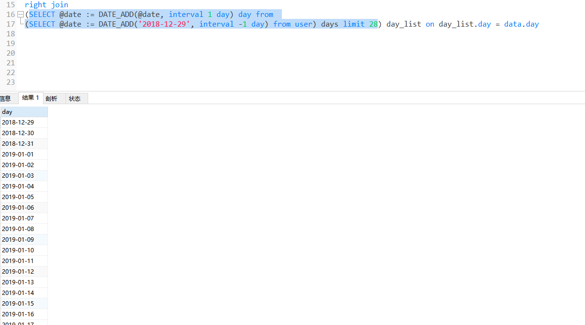Click line number 15 in the editor
Image resolution: width=585 pixels, height=325 pixels.
[x=10, y=4]
